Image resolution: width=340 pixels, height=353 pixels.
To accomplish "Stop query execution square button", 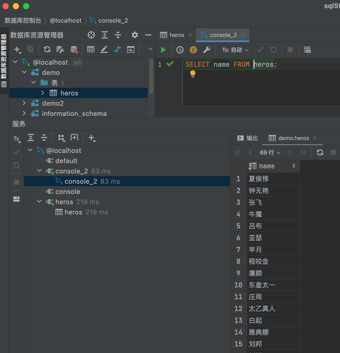I will (290, 50).
